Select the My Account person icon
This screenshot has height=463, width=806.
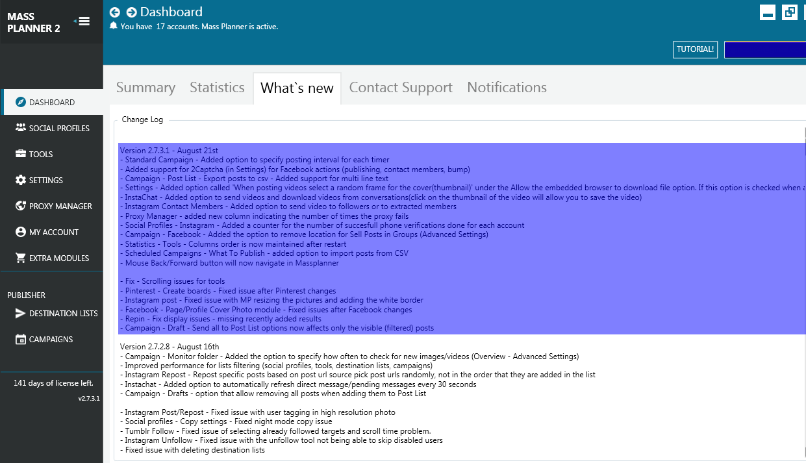[20, 232]
